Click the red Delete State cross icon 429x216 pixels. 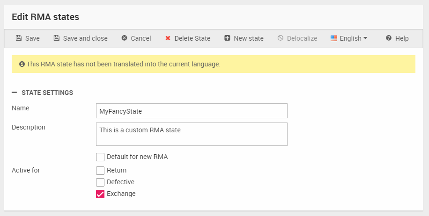(168, 38)
